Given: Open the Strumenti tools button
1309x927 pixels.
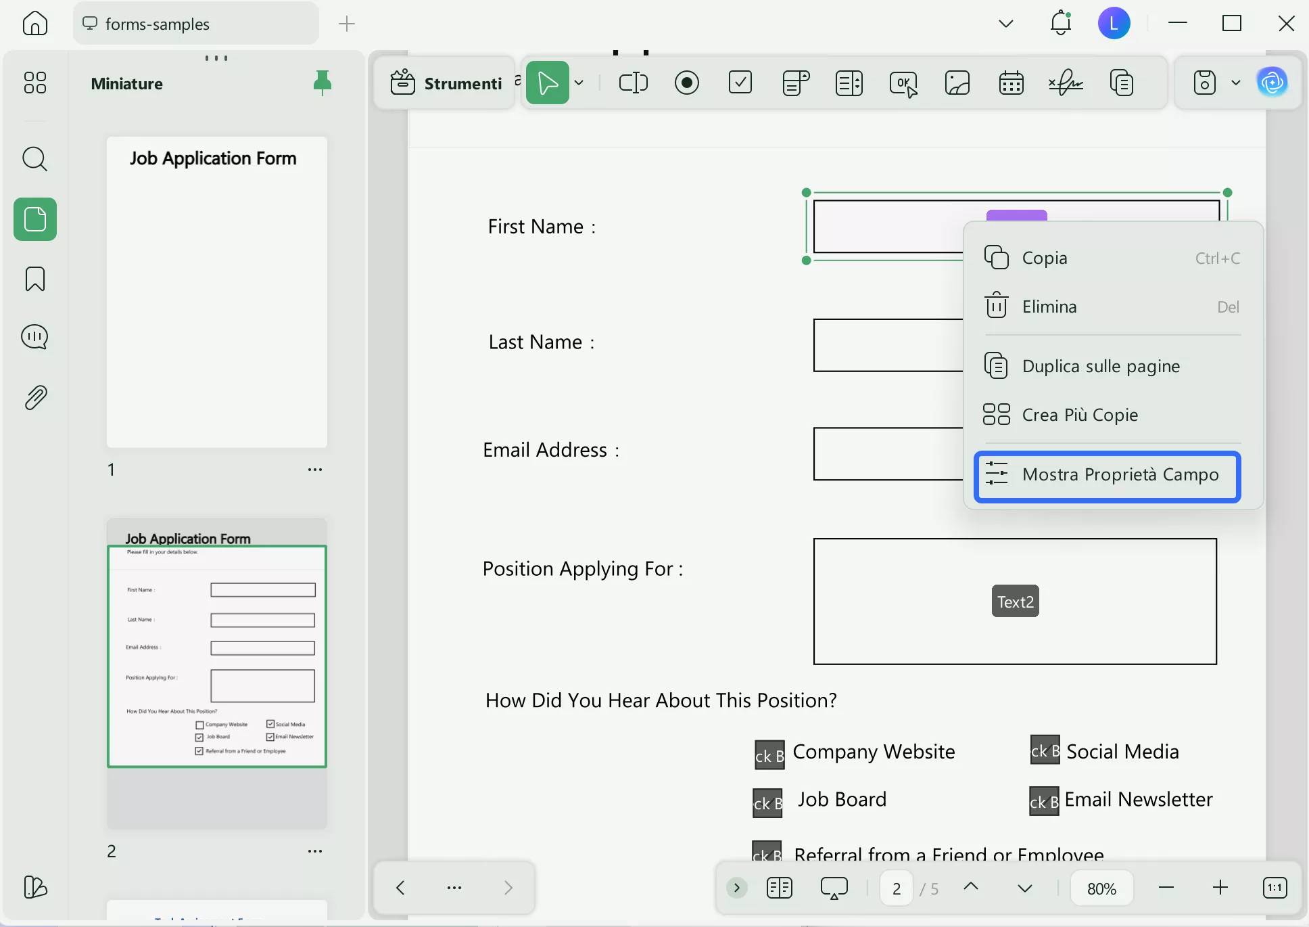Looking at the screenshot, I should [446, 83].
